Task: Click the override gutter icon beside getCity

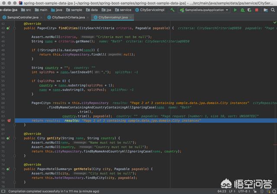Action: 9,139
